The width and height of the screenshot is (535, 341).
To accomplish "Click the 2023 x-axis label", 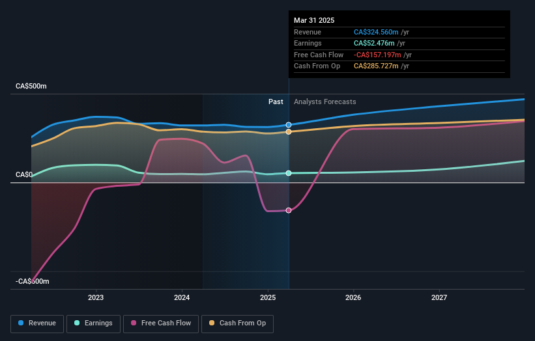I will click(96, 297).
